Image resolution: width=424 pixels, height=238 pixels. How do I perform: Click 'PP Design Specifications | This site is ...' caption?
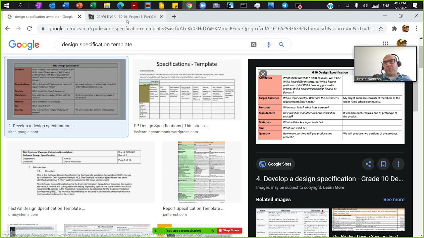(171, 126)
